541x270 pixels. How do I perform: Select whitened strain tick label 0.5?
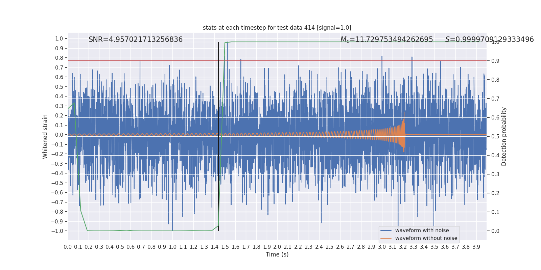point(59,87)
